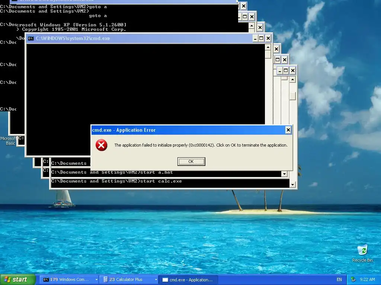Open the Start menu
Image resolution: width=381 pixels, height=285 pixels.
[18, 280]
